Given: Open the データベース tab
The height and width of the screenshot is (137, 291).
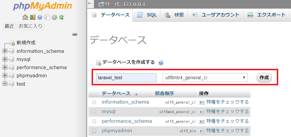Looking at the screenshot, I should coord(111,15).
